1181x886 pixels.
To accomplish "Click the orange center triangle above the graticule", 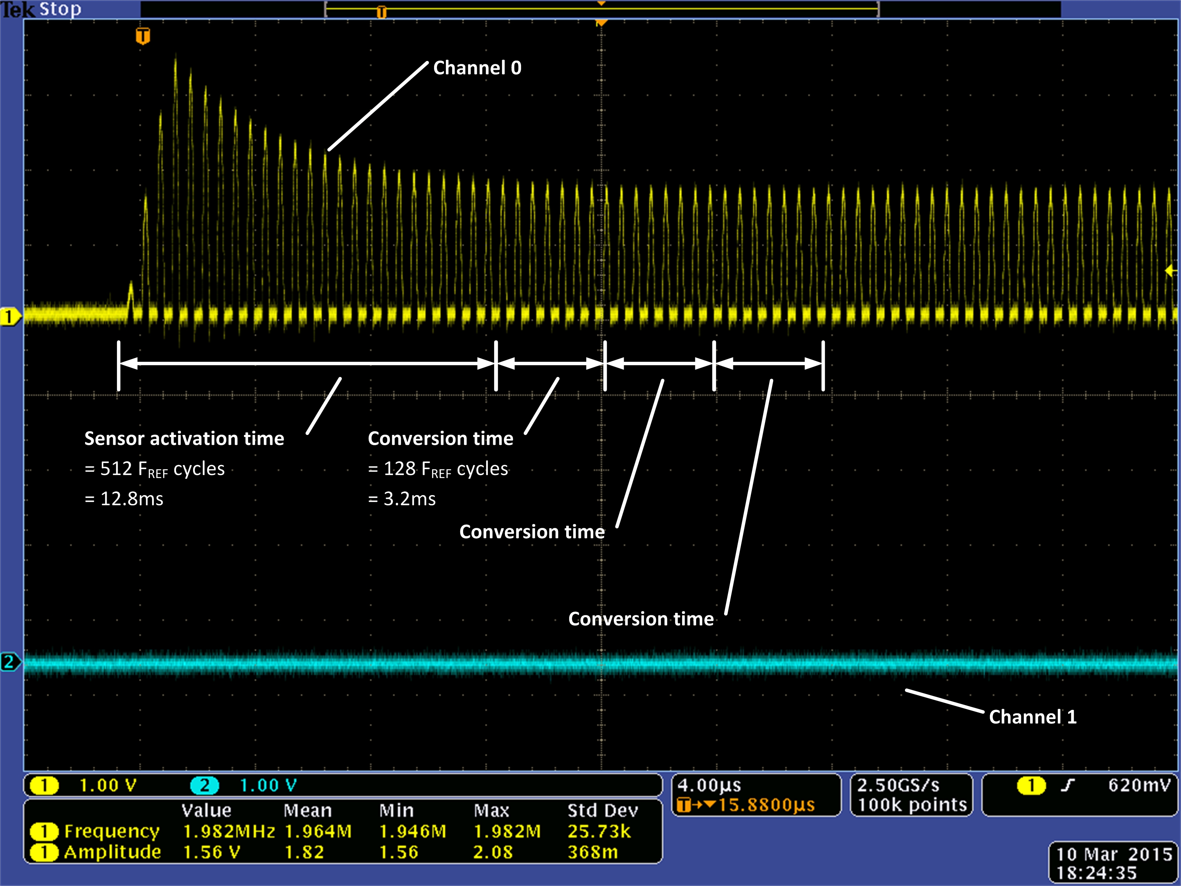I will click(601, 23).
